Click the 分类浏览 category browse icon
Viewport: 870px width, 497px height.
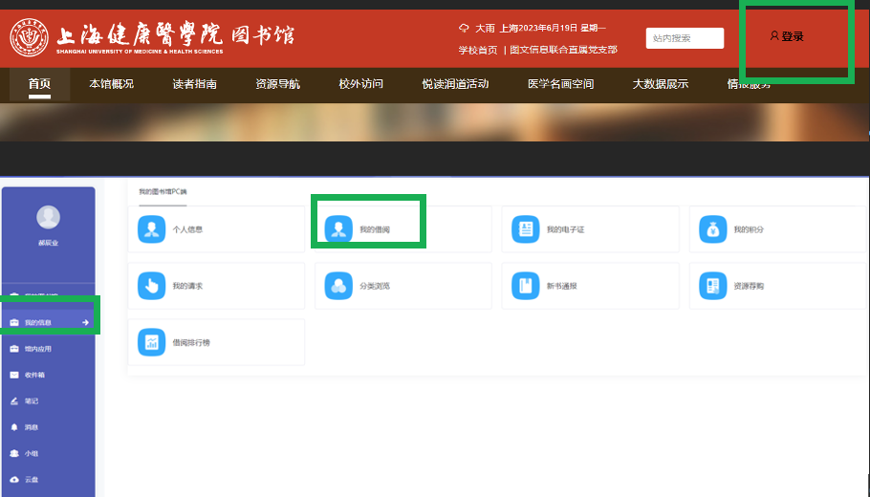pyautogui.click(x=338, y=286)
